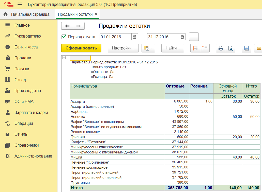Open ОС и НМА section
The height and width of the screenshot is (192, 262).
[x=24, y=102]
